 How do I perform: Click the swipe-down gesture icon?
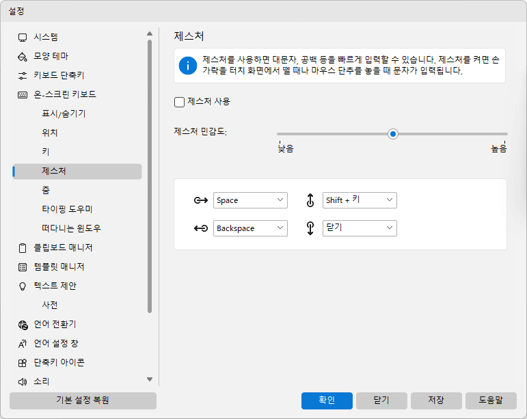tap(310, 228)
